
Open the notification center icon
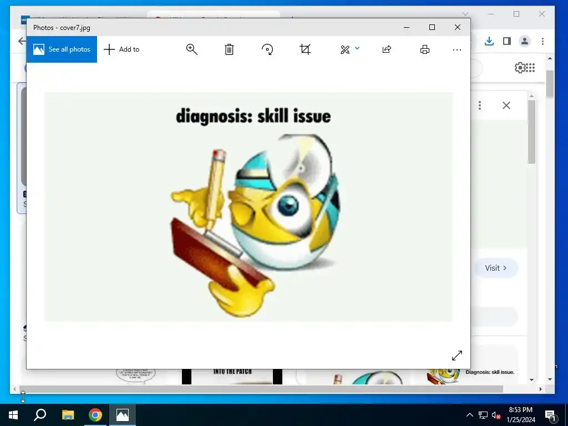pos(550,415)
